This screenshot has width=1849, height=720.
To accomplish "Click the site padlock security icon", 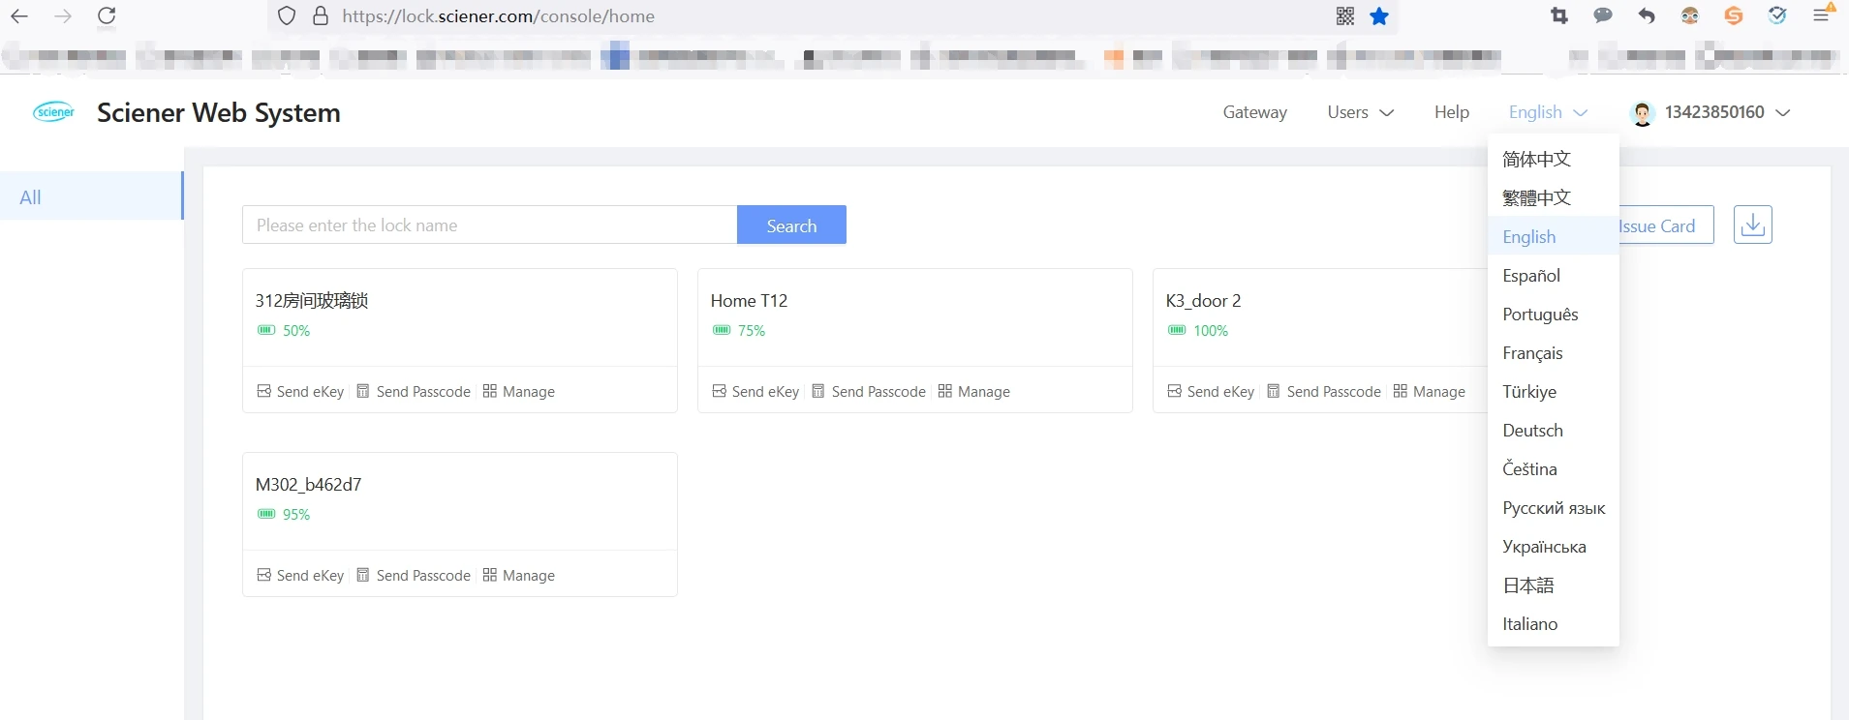I will [x=321, y=15].
